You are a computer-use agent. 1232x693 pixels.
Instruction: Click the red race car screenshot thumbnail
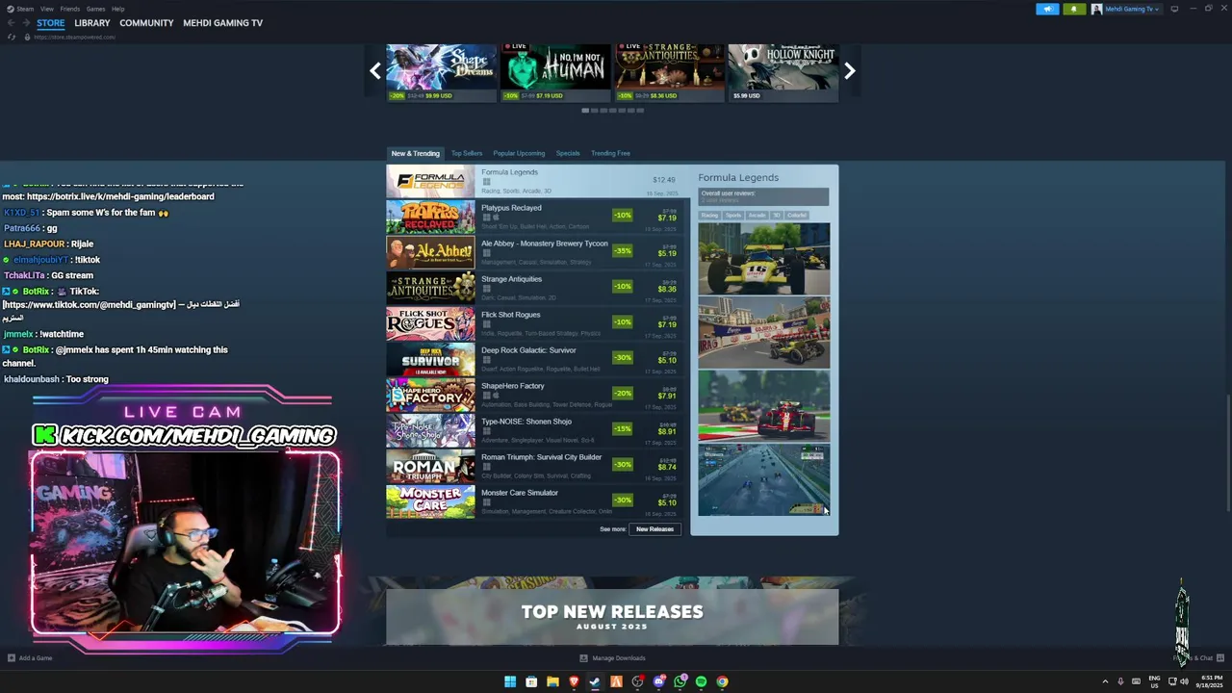[x=763, y=405]
